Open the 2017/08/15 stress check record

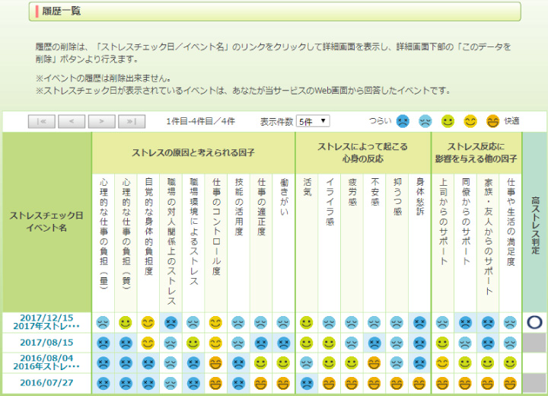click(46, 343)
